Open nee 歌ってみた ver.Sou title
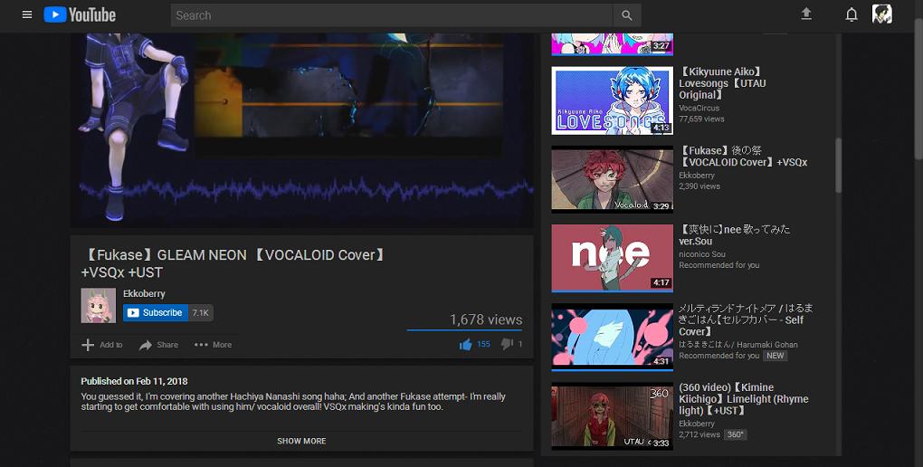 (735, 235)
